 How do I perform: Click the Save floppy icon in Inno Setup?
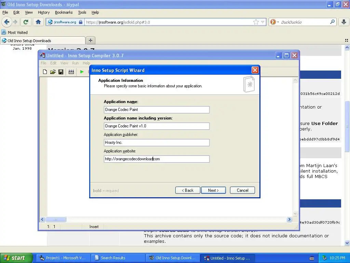click(x=61, y=72)
